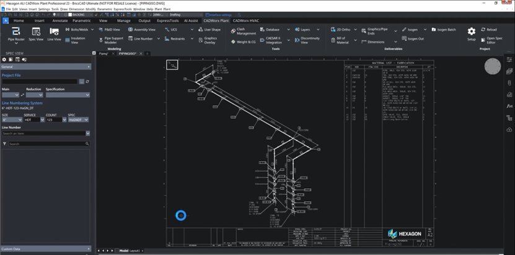Open Spec View from the ribbon
Screen dimensions: 515x255
point(36,35)
